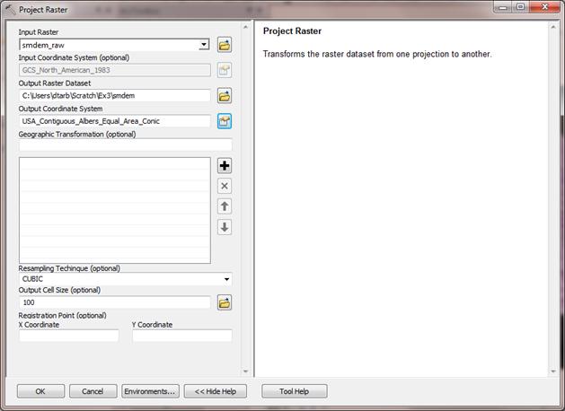This screenshot has width=565, height=411.
Task: Browse for Output Raster Dataset location
Action: pyautogui.click(x=225, y=96)
